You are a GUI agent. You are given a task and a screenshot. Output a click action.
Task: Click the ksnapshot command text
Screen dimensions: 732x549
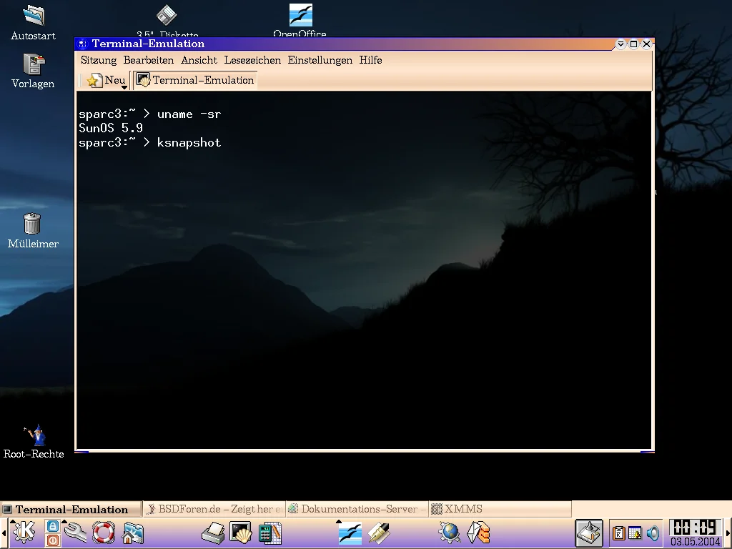coord(189,142)
